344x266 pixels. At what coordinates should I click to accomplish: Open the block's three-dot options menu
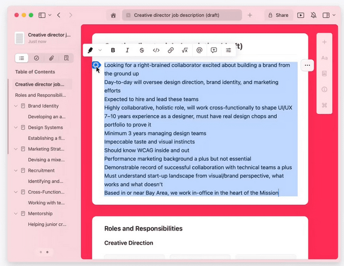click(x=307, y=65)
